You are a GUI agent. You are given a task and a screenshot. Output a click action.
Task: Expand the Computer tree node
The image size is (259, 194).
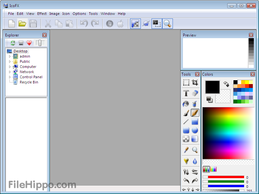pyautogui.click(x=10, y=67)
